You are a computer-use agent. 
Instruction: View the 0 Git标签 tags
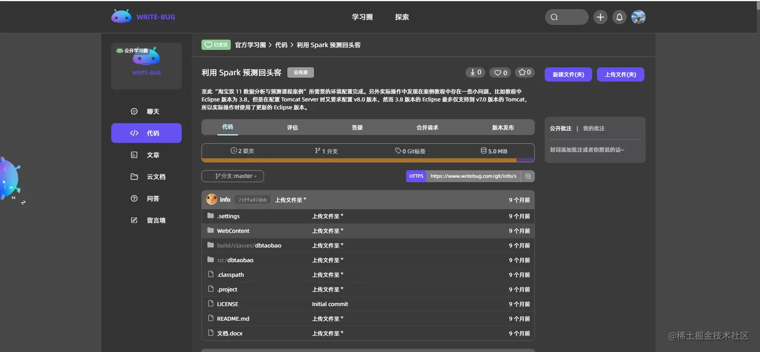tap(410, 151)
